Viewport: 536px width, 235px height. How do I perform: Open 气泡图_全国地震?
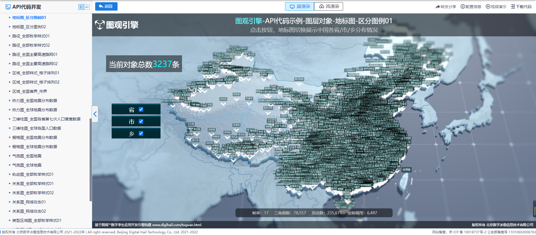coord(27,156)
